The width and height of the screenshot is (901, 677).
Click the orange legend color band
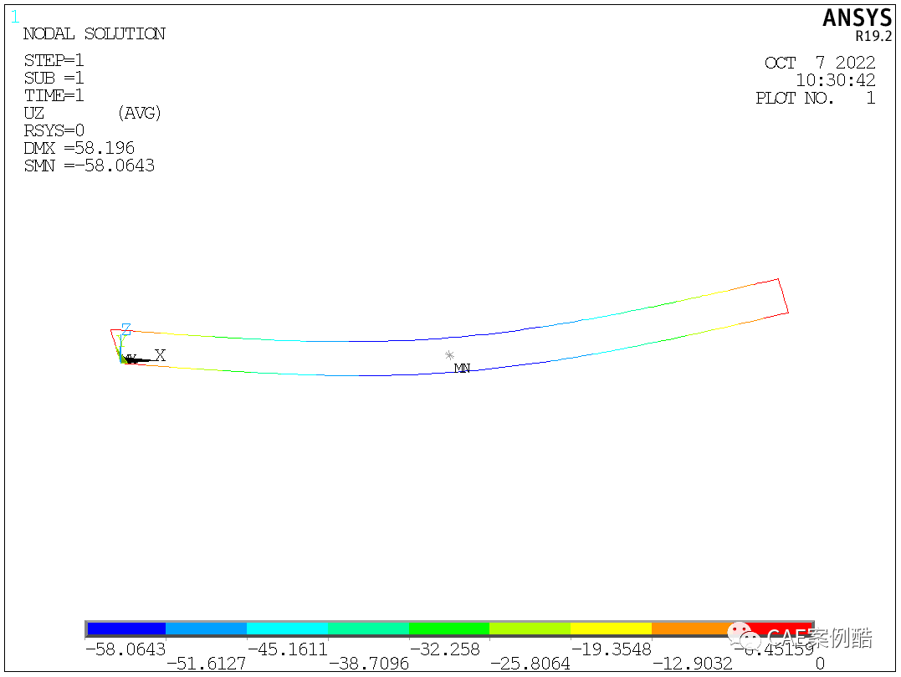[692, 629]
